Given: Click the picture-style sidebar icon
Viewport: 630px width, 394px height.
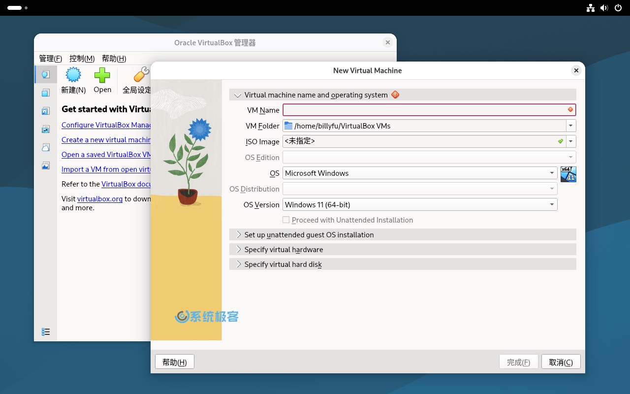Looking at the screenshot, I should 46,165.
